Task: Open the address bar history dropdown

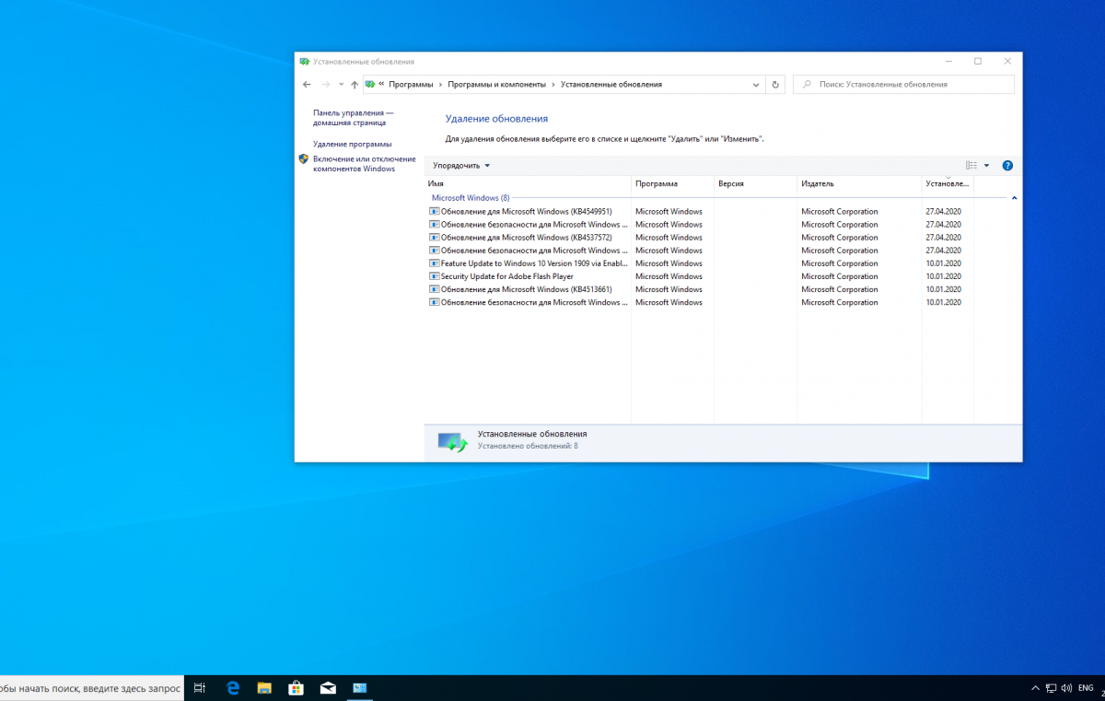Action: (756, 85)
